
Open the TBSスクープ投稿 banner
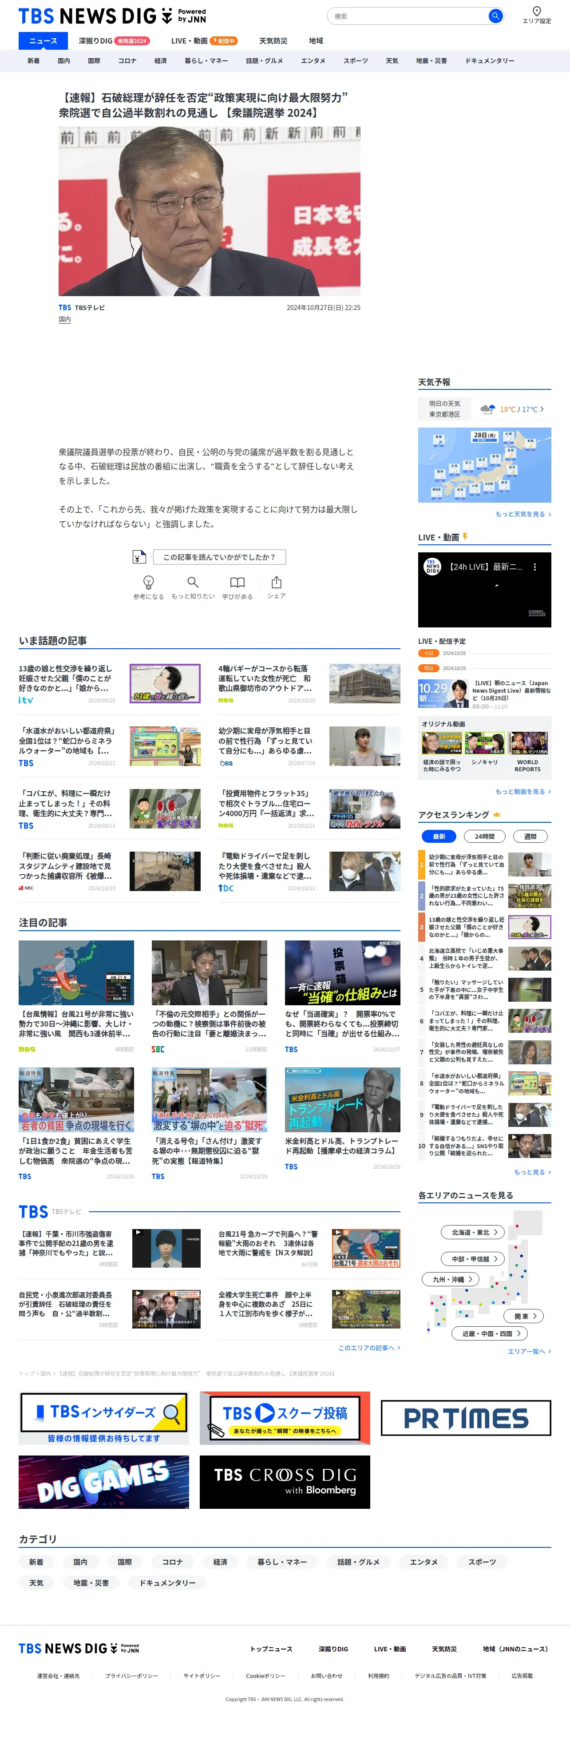point(285,1418)
